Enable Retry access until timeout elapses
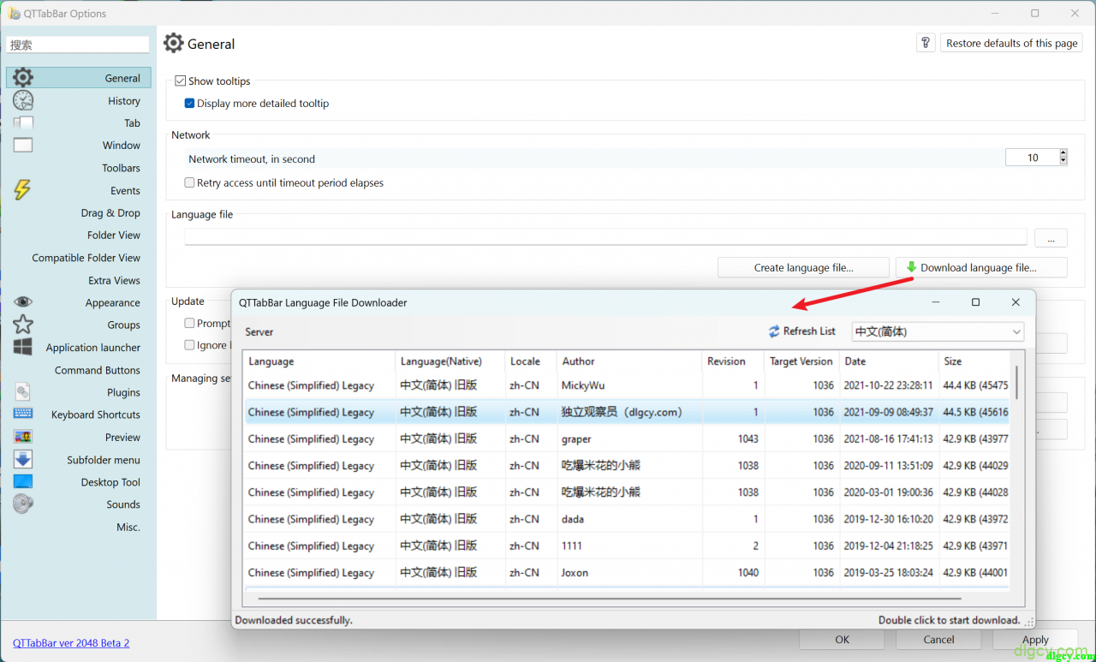Screen dimensions: 1096x662 pos(190,183)
